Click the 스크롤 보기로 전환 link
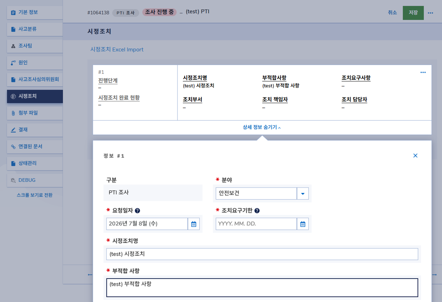 click(x=34, y=195)
